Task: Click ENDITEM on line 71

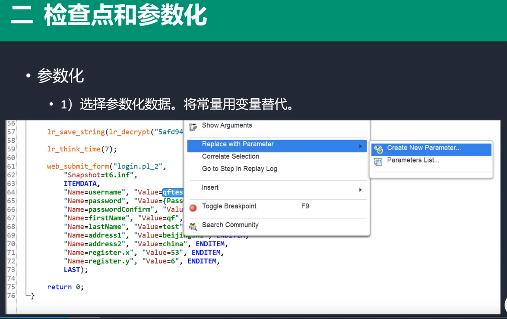Action: 206,253
